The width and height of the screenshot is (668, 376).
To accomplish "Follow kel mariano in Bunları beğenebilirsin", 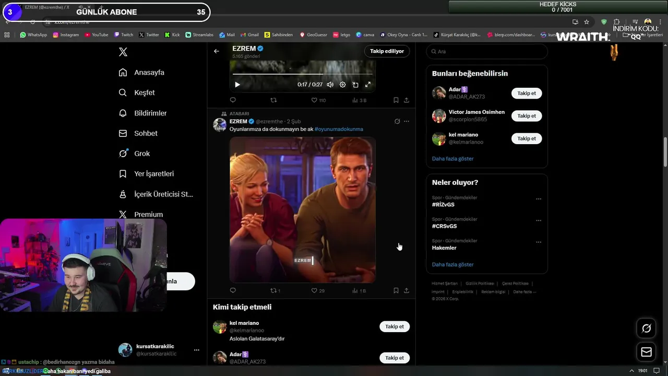I will (526, 138).
